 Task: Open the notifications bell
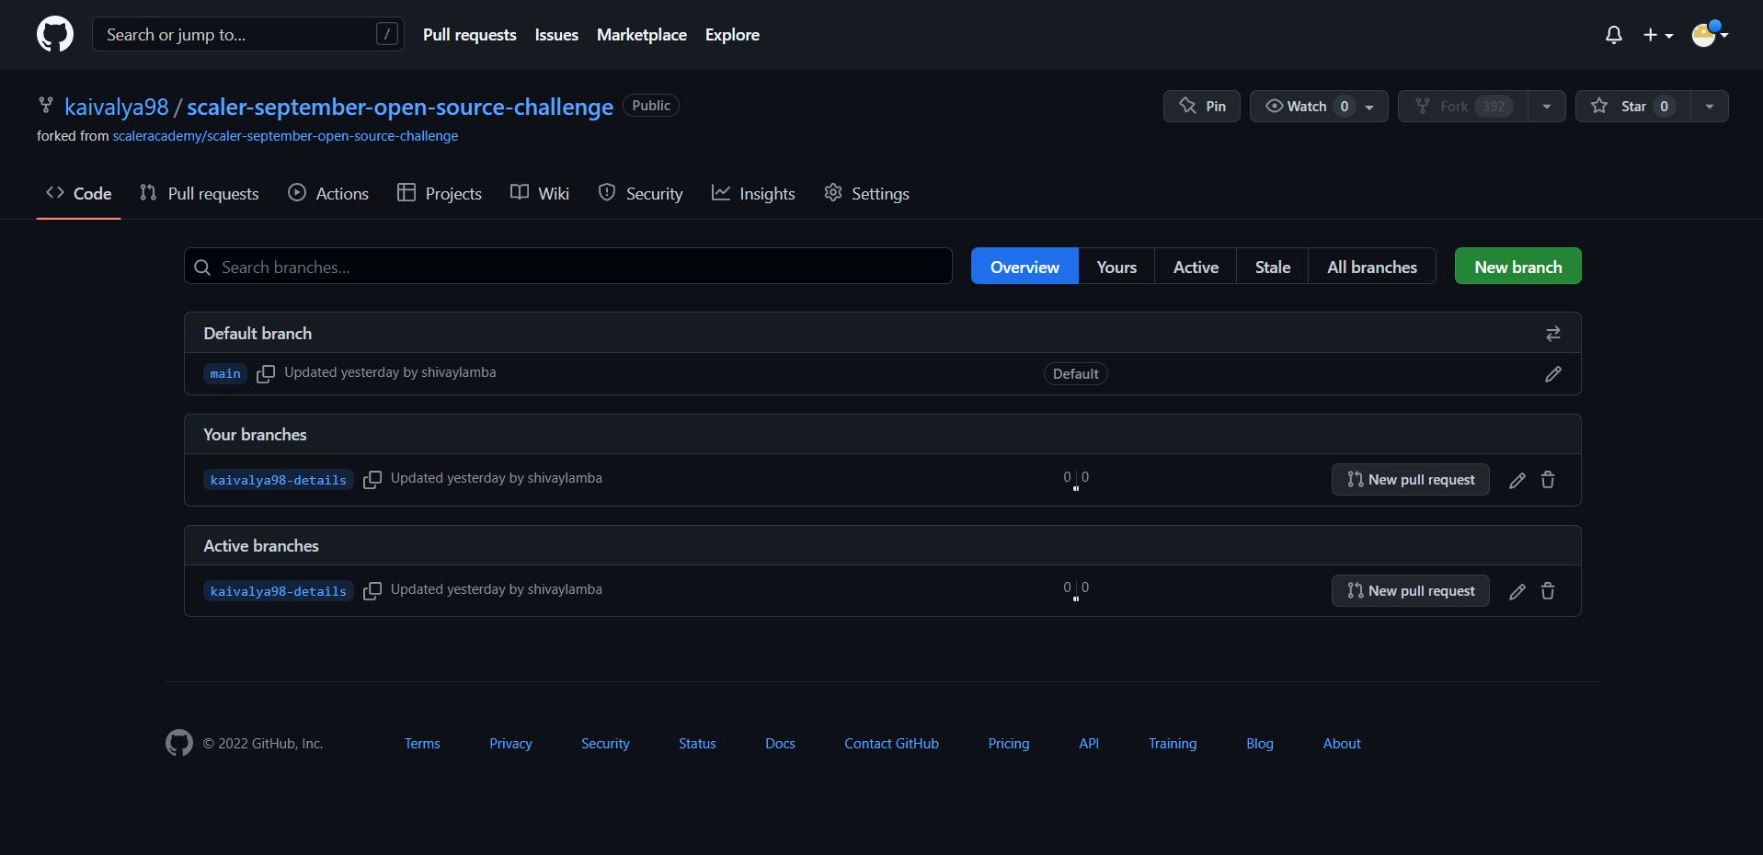click(x=1613, y=35)
